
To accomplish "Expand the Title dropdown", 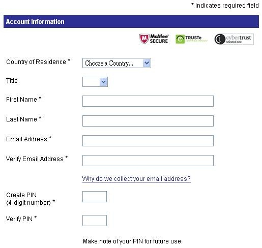I will pos(95,82).
